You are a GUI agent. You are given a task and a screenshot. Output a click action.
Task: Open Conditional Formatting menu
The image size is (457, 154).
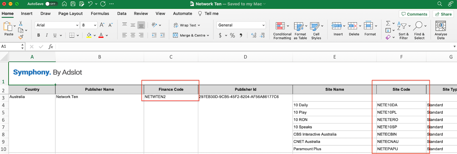(282, 31)
